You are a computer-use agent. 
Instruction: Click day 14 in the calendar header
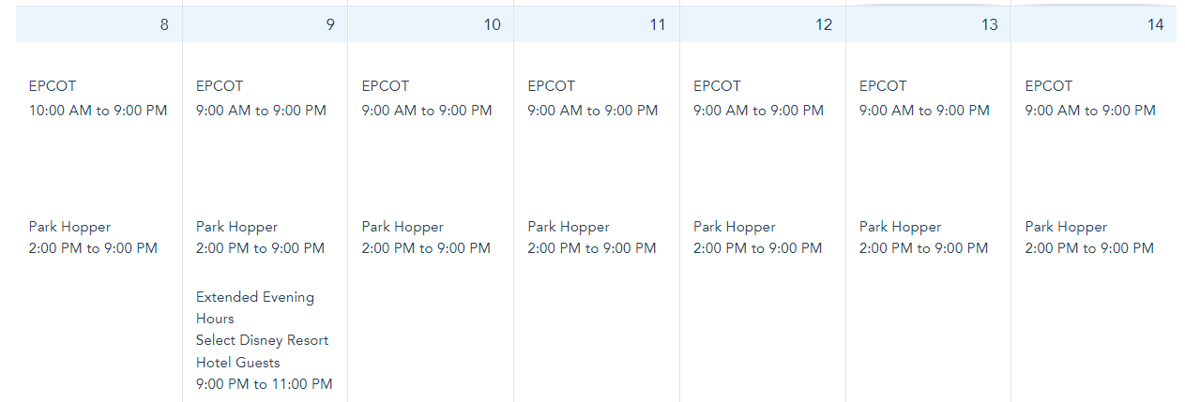click(x=1155, y=25)
